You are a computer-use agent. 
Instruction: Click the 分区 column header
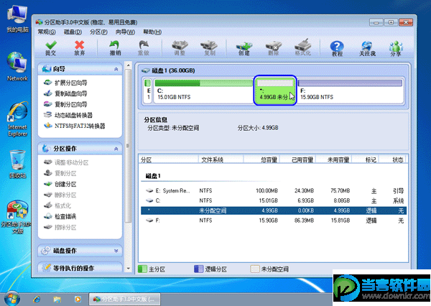(169, 159)
